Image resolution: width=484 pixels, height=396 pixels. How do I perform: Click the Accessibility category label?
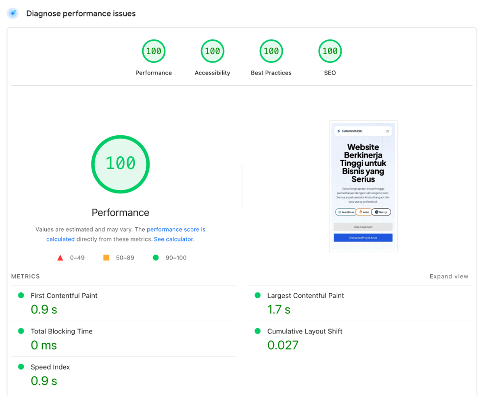point(213,73)
